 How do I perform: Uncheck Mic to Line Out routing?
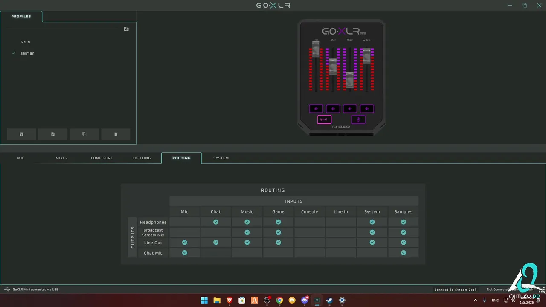pyautogui.click(x=184, y=243)
